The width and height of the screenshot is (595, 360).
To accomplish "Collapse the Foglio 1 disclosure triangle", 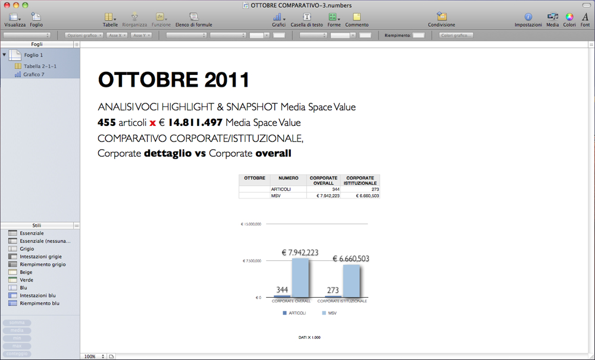I will click(x=5, y=55).
